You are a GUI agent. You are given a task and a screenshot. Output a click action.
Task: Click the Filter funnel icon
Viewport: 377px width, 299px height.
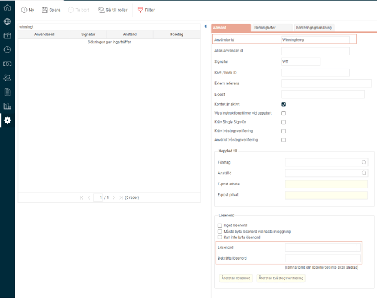pyautogui.click(x=141, y=10)
